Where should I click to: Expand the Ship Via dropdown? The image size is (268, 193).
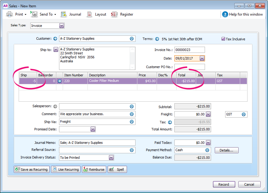pos(131,122)
